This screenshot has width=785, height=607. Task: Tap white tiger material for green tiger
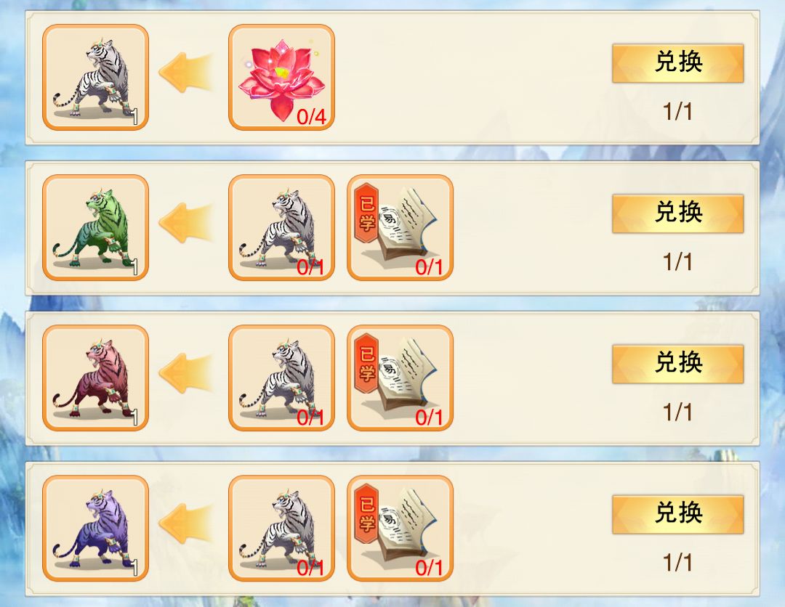(x=281, y=227)
